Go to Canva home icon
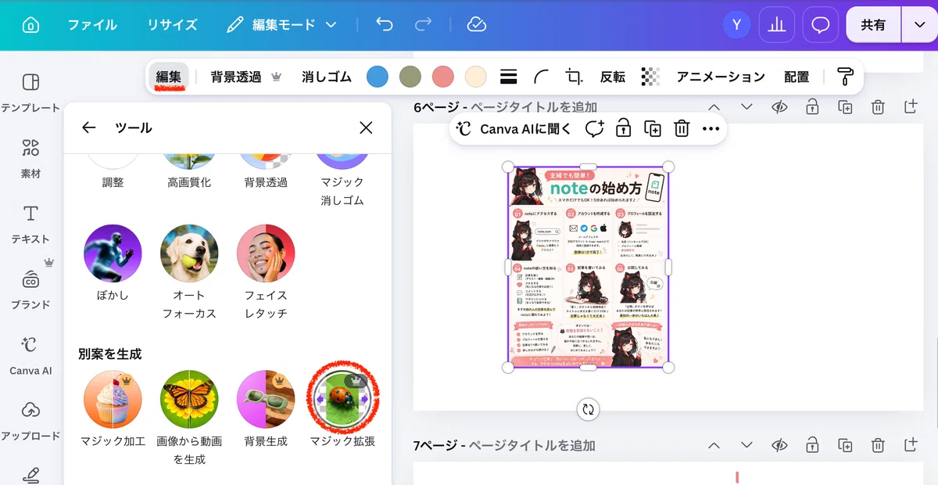Viewport: 938px width, 485px height. 30,25
